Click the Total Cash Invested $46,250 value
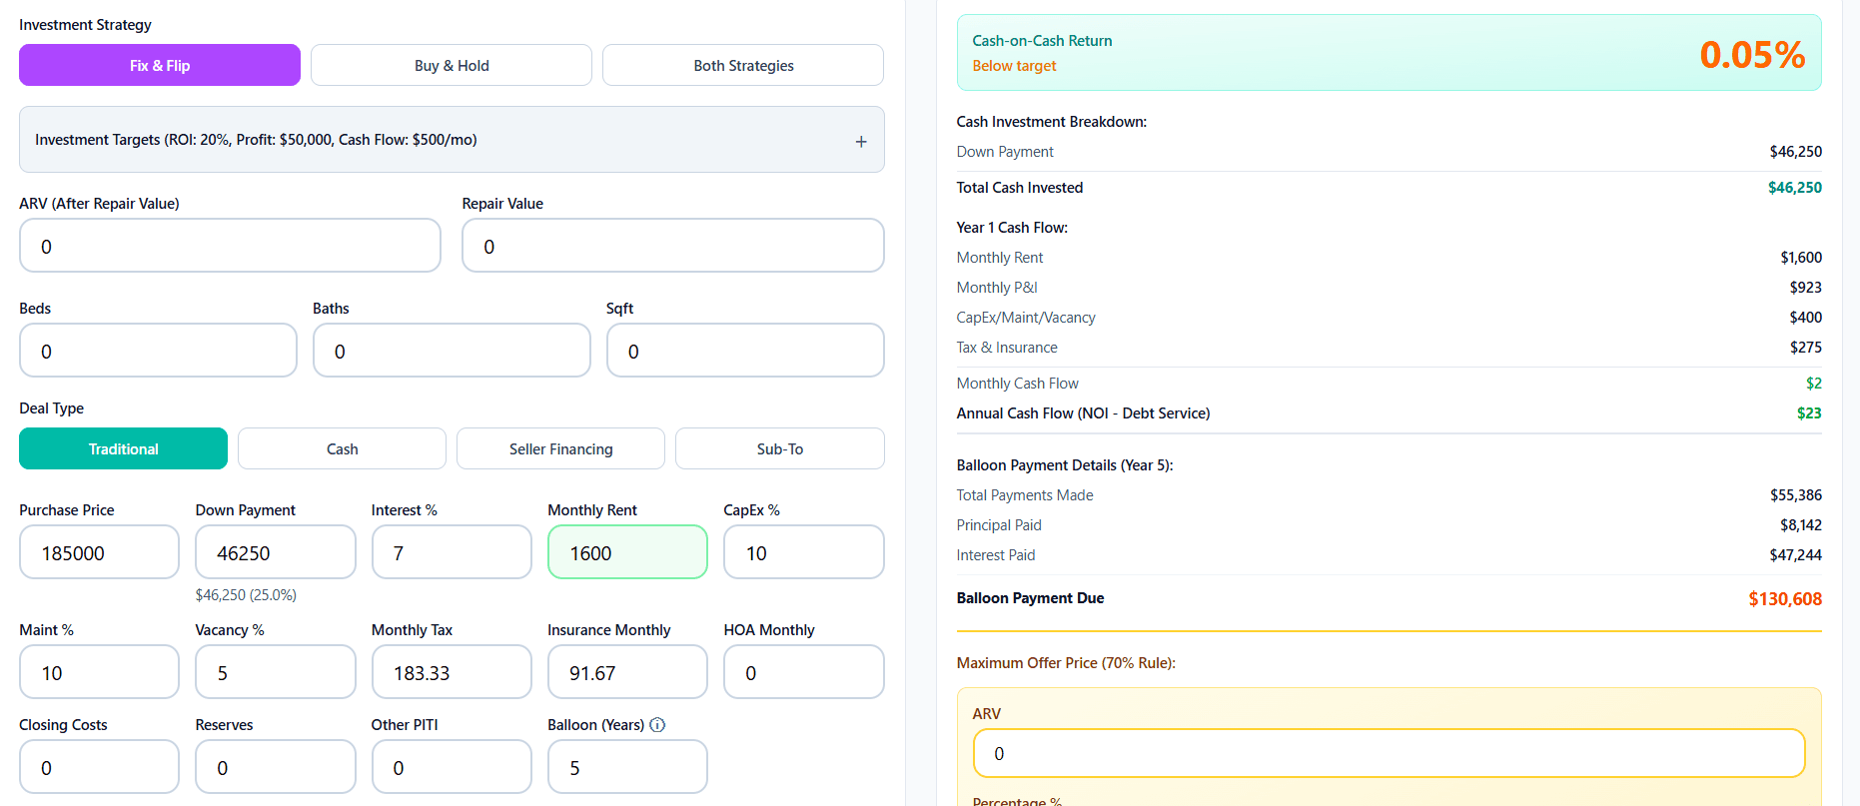The image size is (1860, 806). click(1795, 188)
